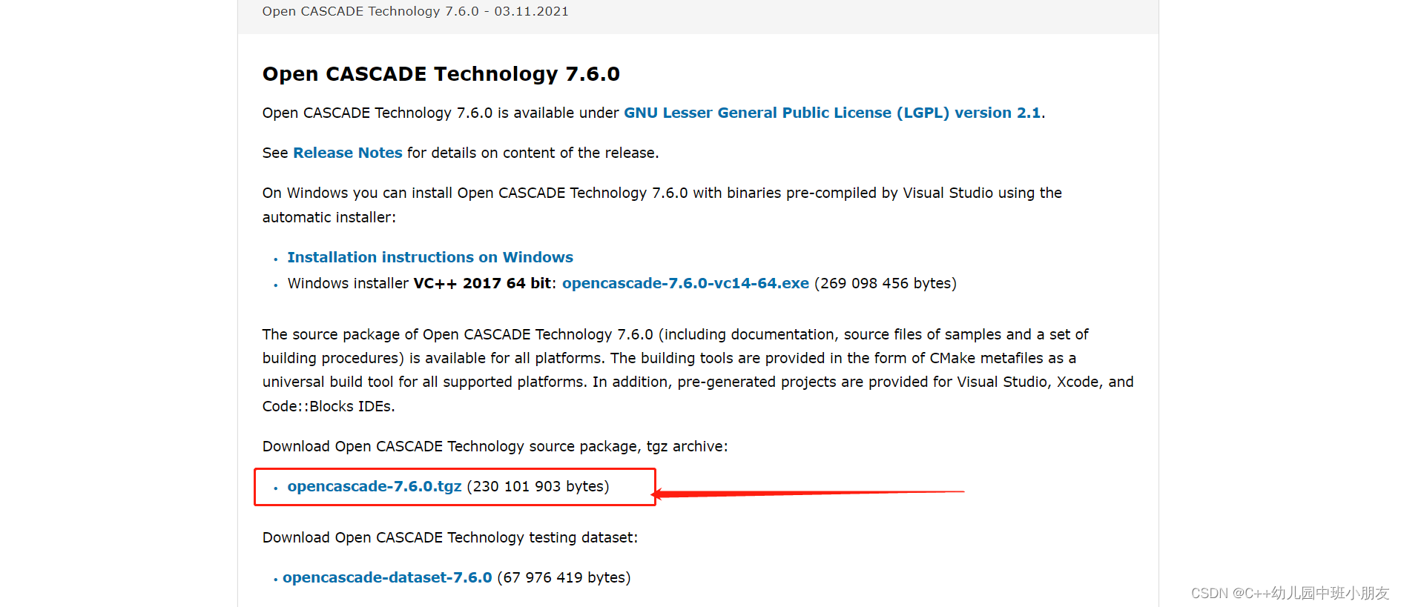Open Installation instructions on Windows link

430,257
